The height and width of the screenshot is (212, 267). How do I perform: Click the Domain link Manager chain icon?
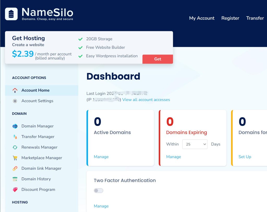click(x=15, y=168)
